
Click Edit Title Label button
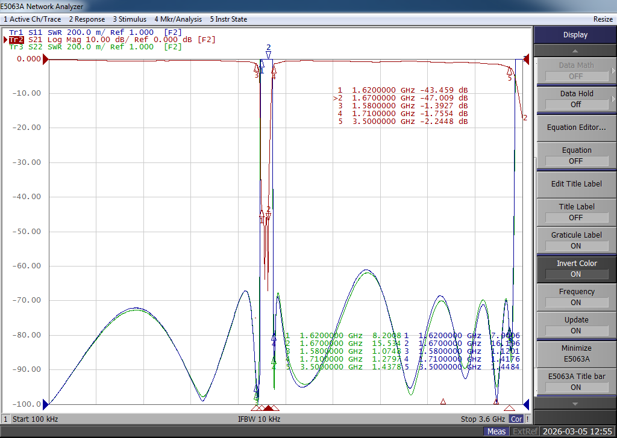click(x=575, y=184)
